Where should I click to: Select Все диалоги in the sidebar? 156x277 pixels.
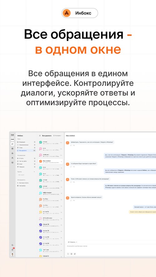pos(26,151)
